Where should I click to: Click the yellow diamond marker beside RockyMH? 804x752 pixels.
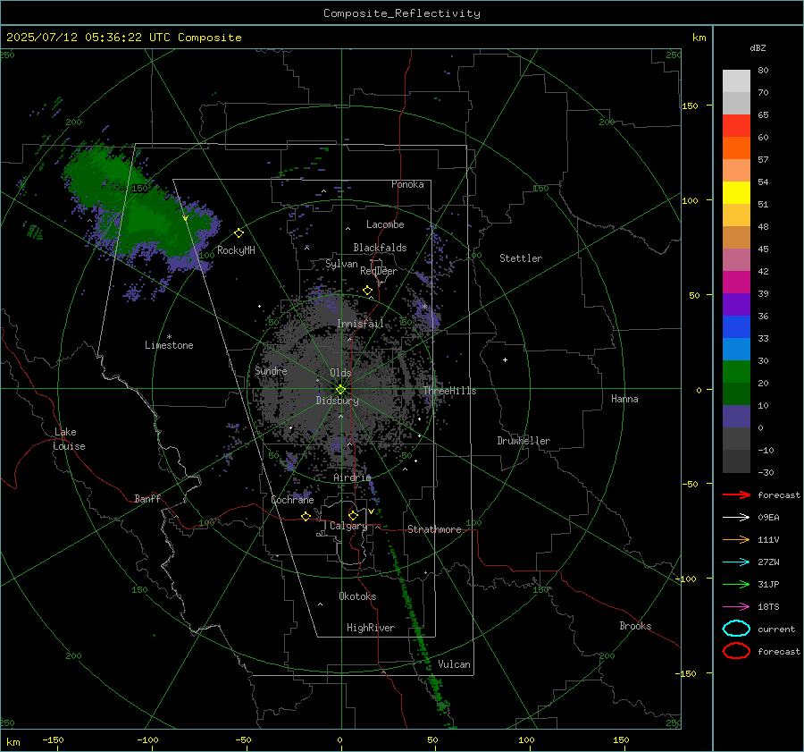(239, 233)
